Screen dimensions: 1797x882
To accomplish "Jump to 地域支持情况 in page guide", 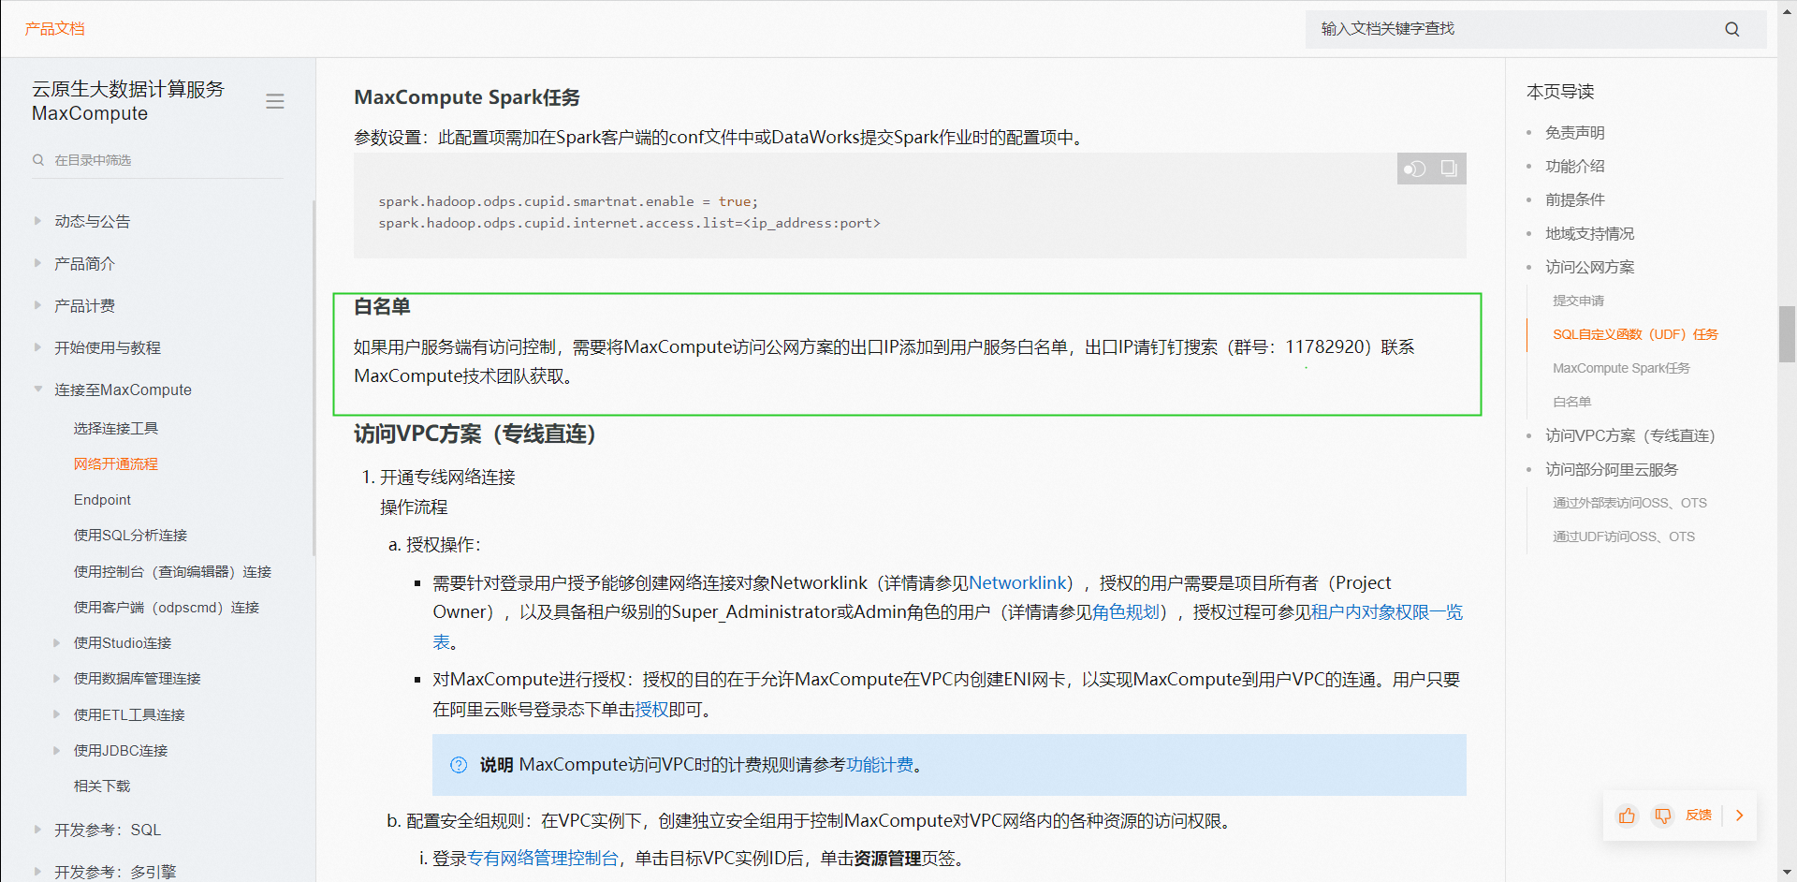I will point(1589,234).
